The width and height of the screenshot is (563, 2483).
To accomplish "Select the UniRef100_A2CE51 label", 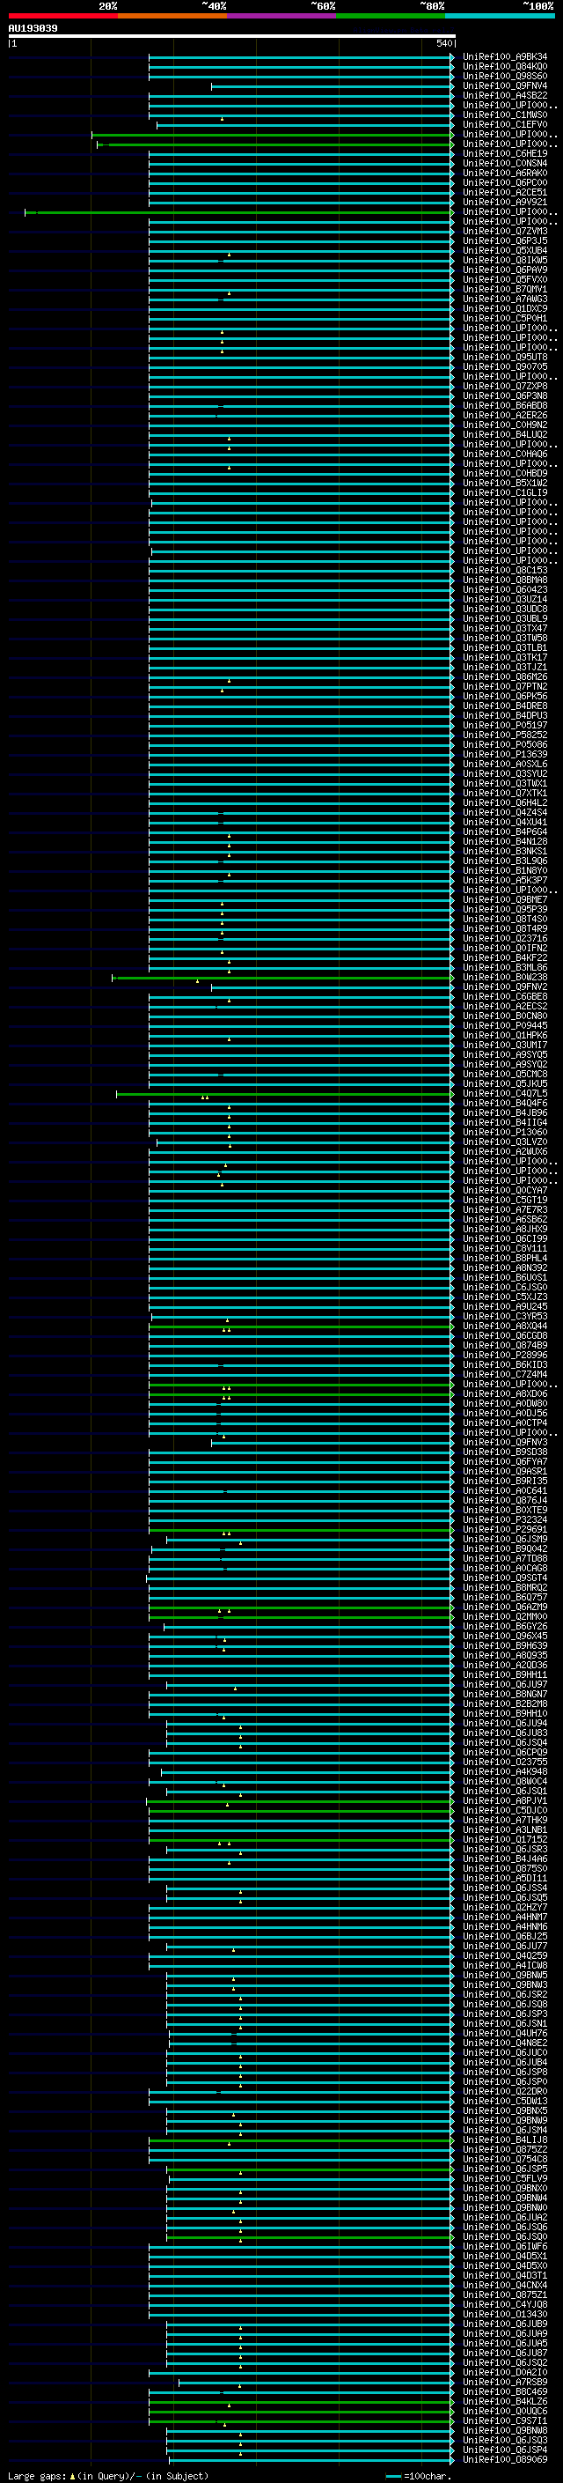I will tap(505, 192).
